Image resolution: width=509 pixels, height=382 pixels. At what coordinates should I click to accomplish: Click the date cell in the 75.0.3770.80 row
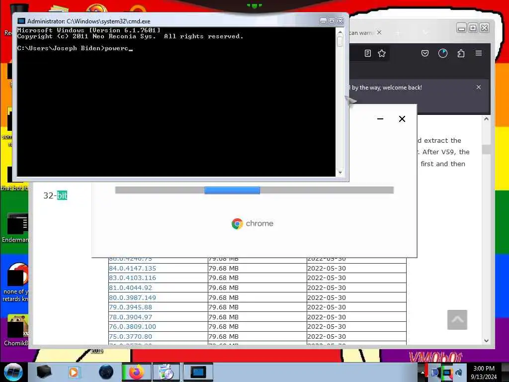click(356, 337)
